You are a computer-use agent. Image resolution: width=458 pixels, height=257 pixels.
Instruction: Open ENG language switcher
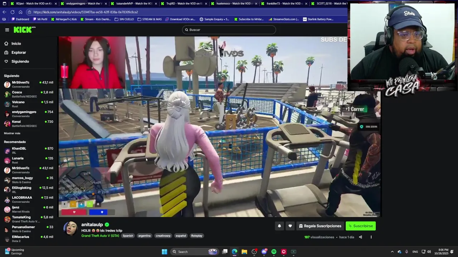tap(415, 252)
